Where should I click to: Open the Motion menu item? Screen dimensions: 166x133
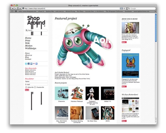click(x=29, y=46)
